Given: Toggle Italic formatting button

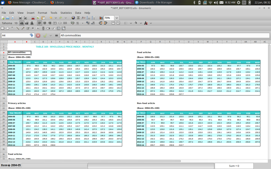Looking at the screenshot, I should 27,23.
